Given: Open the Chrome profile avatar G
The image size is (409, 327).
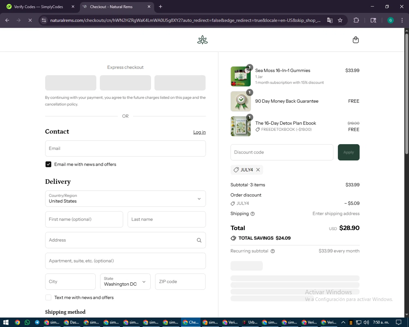Looking at the screenshot, I should click(x=390, y=20).
